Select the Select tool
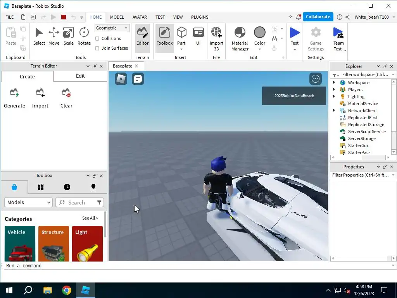 tap(39, 37)
